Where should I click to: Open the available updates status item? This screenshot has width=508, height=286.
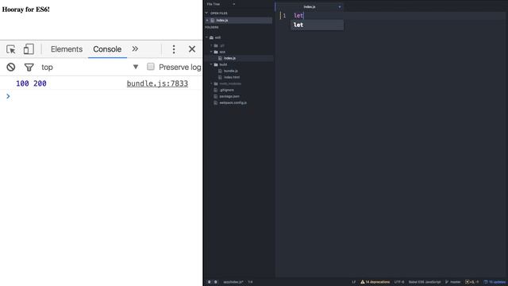pos(495,282)
